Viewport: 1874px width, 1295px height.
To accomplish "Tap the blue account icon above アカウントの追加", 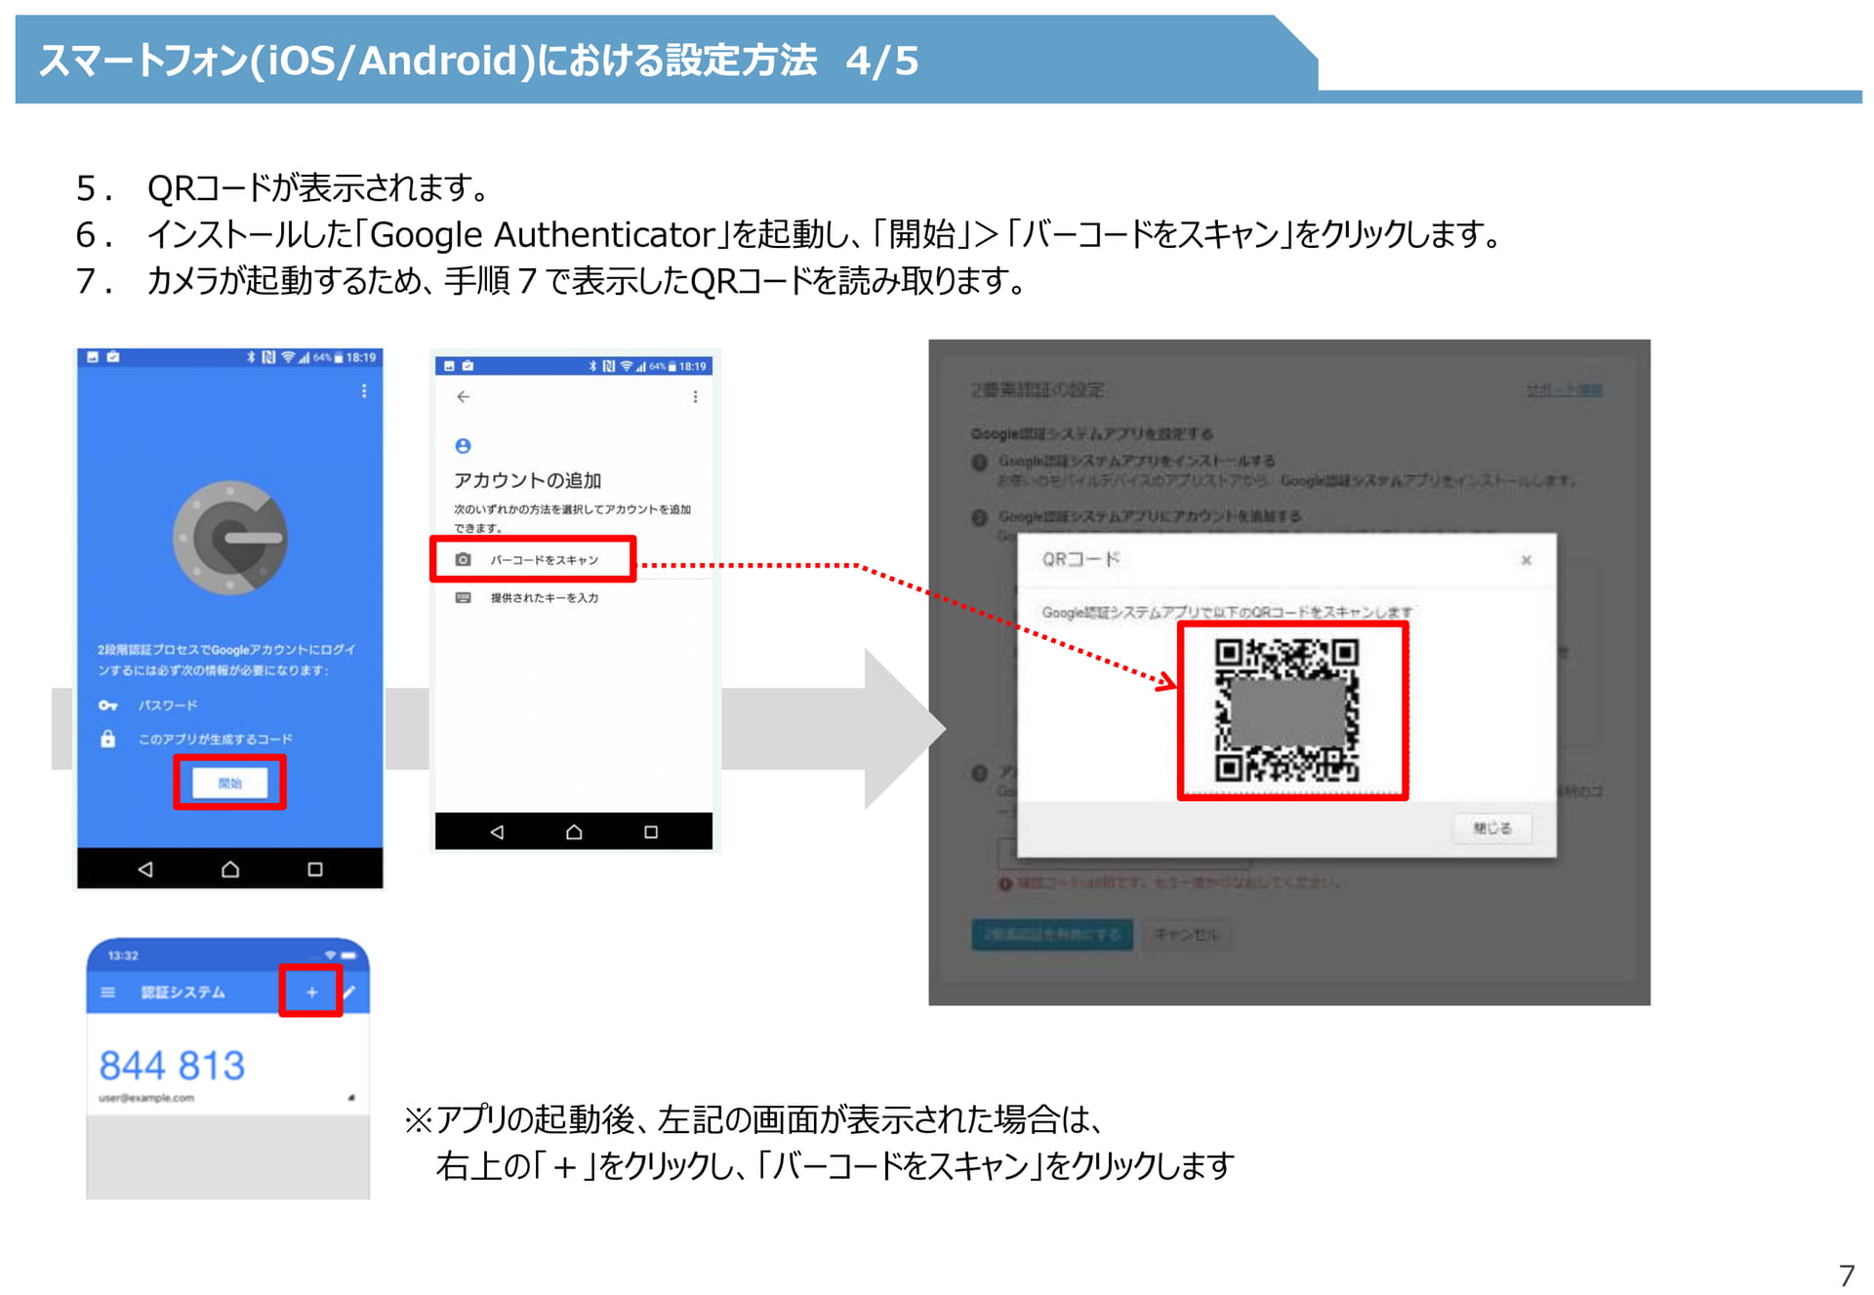I will pyautogui.click(x=463, y=446).
